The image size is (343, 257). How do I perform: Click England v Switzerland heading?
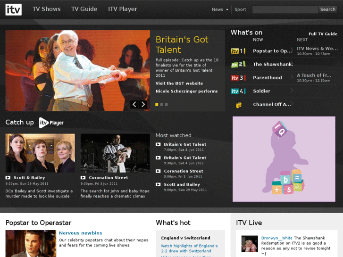tap(186, 238)
